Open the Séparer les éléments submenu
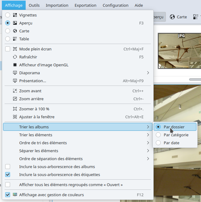Viewport: 201px width, 202px height. pyautogui.click(x=148, y=151)
